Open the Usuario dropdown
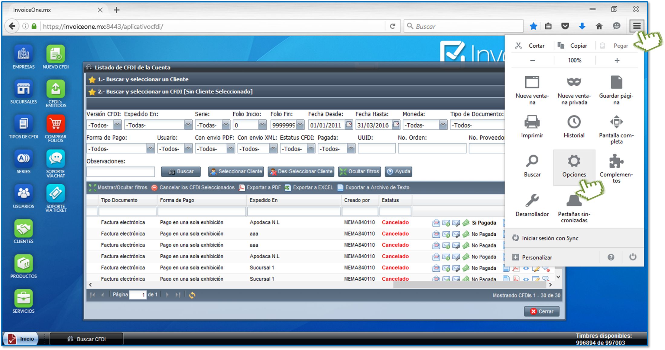665x350 pixels. [188, 148]
